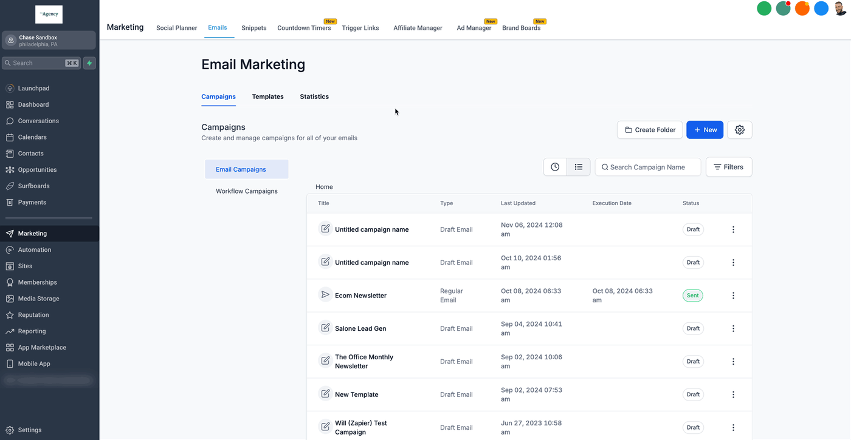
Task: Open the Filters panel
Action: [728, 167]
